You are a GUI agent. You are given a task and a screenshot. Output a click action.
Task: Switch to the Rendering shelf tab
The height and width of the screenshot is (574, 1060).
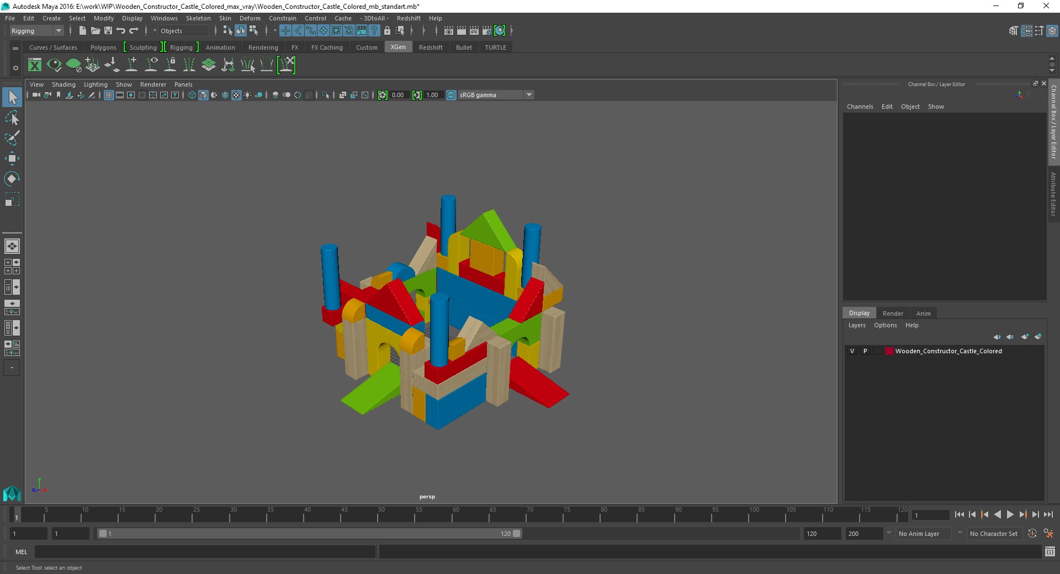click(x=263, y=47)
